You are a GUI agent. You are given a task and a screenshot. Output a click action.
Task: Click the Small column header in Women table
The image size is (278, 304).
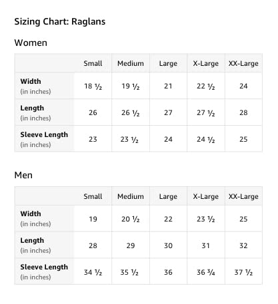[93, 63]
